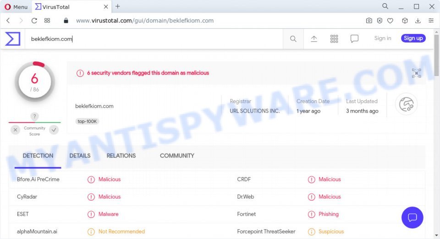The width and height of the screenshot is (440, 239).
Task: Click the Dr.Web vendor name
Action: point(246,197)
